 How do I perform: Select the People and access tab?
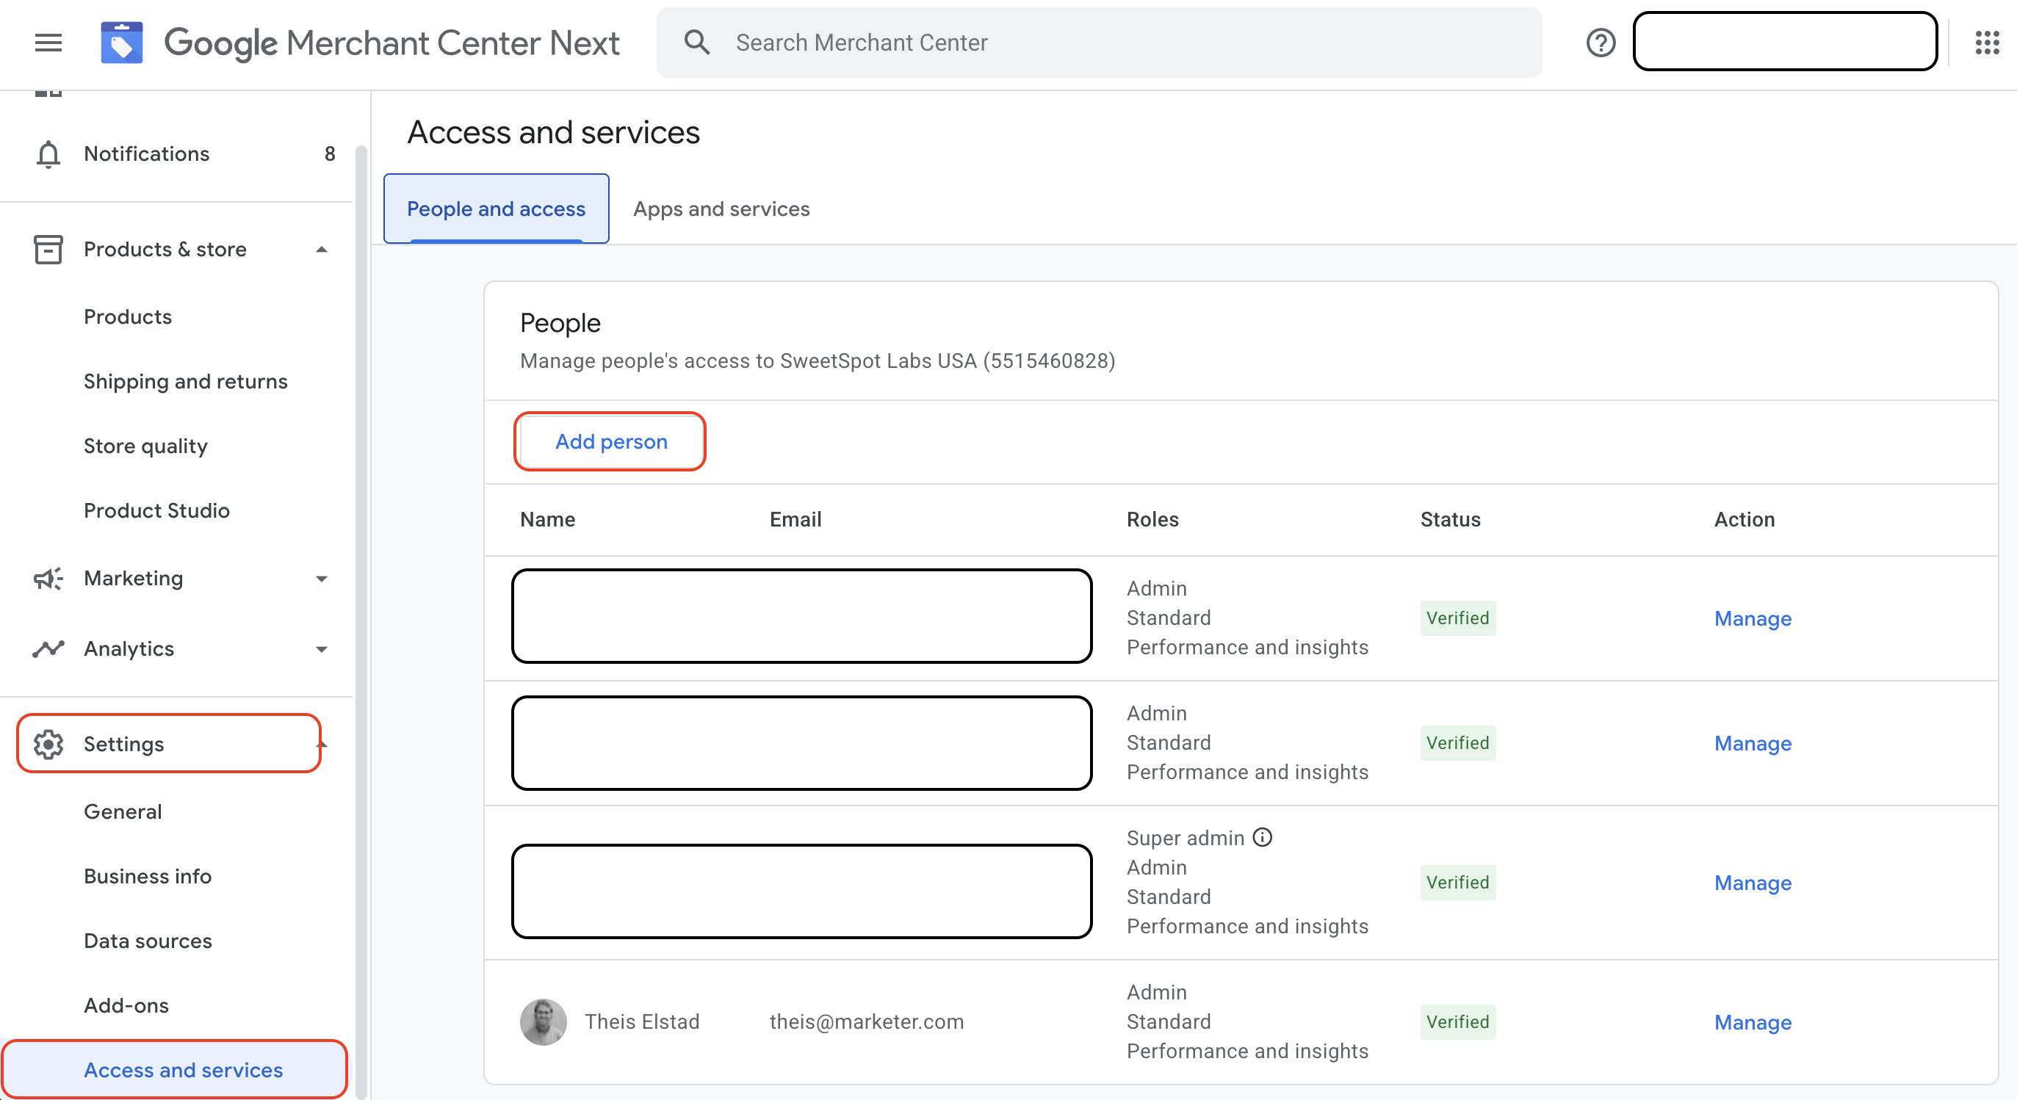tap(496, 209)
